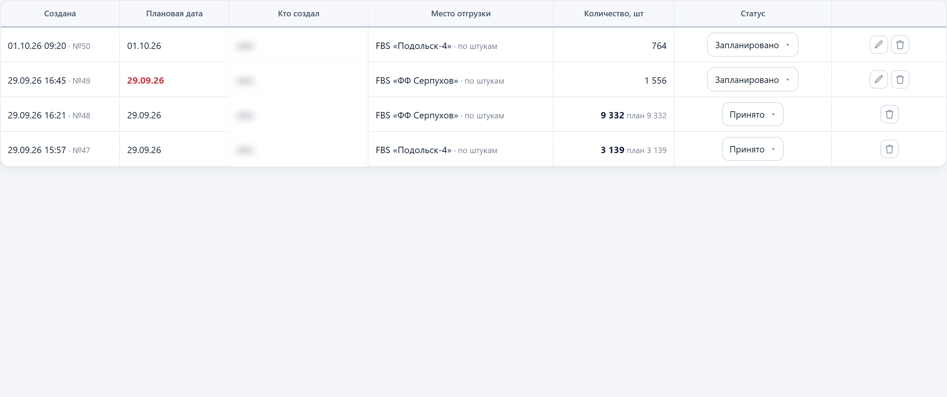Click planned date in row №48
The width and height of the screenshot is (947, 397).
point(144,115)
